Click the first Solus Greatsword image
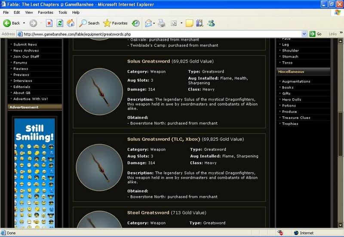Viewport: 344px width, 237px height. tap(99, 91)
